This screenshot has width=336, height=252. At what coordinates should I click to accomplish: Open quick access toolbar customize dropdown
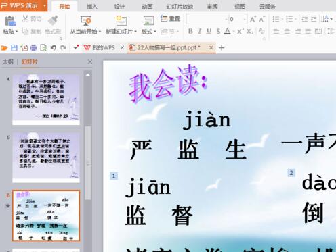pos(76,47)
